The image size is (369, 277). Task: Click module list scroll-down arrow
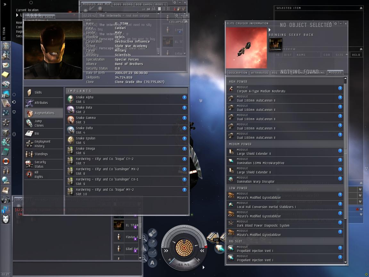point(346,262)
